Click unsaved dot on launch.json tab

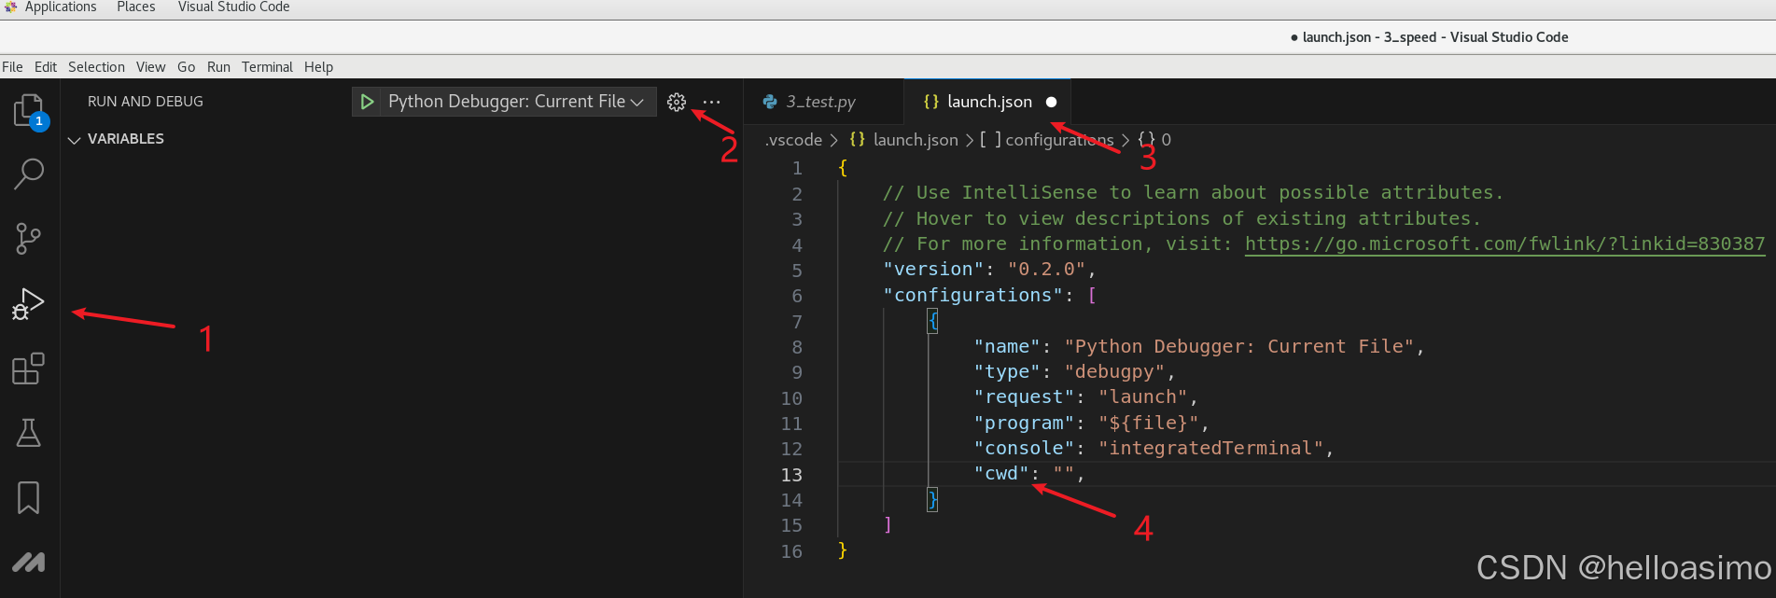[1052, 102]
